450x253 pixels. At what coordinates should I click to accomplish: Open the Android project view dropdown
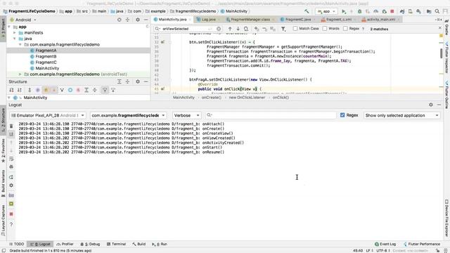coord(23,20)
